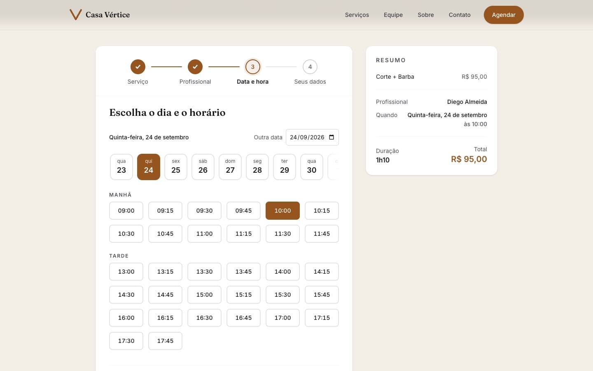Book the 13:00 afternoon slot

pos(126,272)
